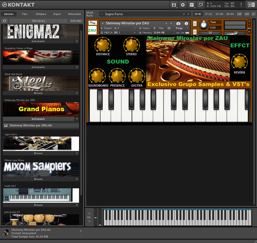Click the instrument volume slider
Viewport: 257px width, 243px height.
tap(235, 33)
